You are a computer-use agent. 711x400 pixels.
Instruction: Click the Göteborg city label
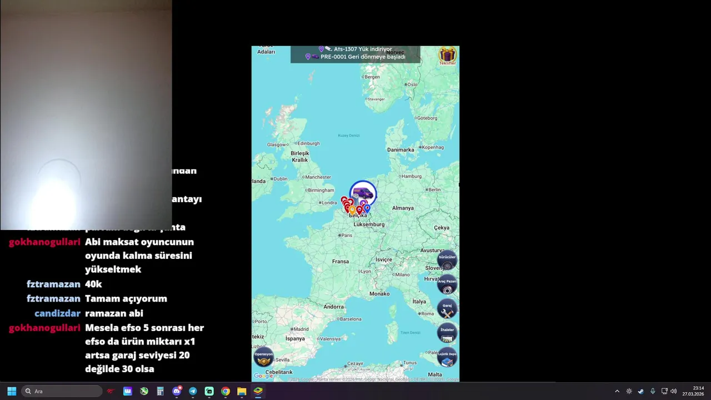(x=427, y=118)
